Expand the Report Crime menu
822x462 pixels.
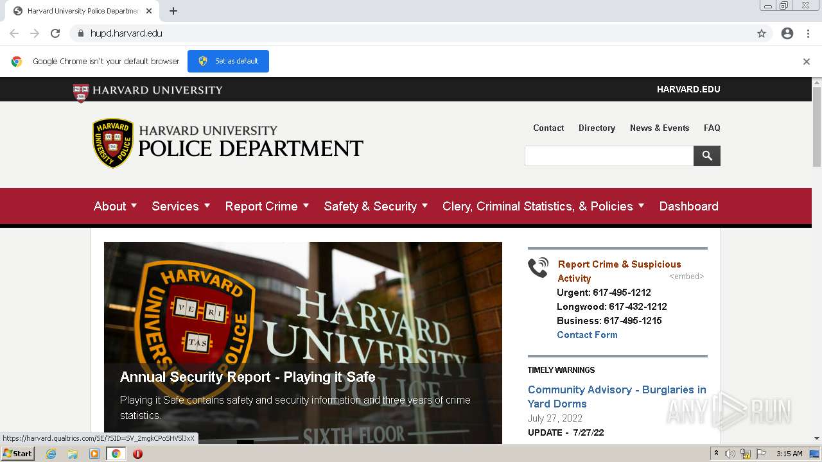tap(267, 206)
